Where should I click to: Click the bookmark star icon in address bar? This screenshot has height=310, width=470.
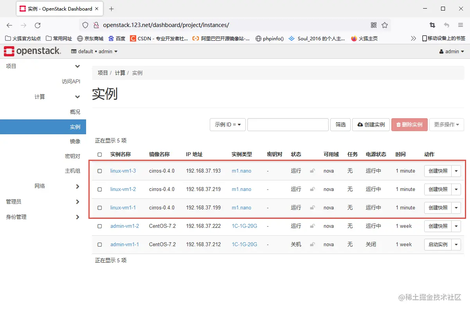[x=385, y=25]
